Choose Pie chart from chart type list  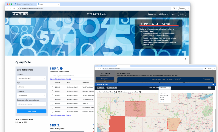(162, 100)
